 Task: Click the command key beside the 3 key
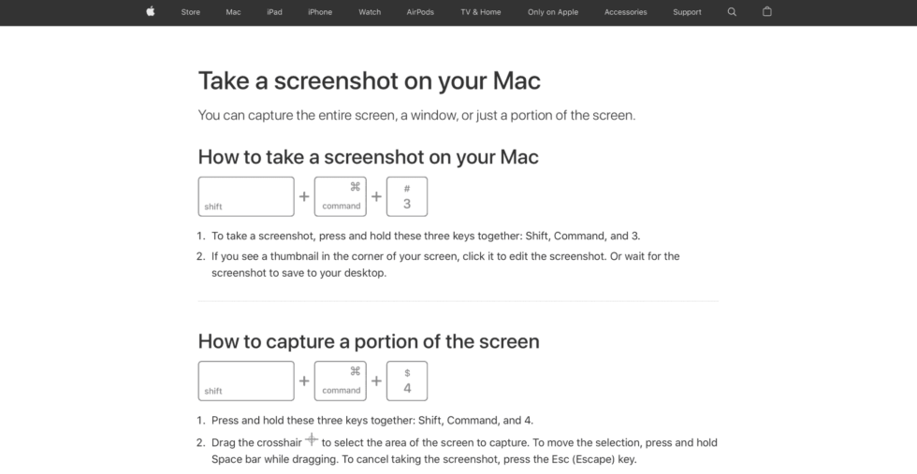pyautogui.click(x=341, y=196)
